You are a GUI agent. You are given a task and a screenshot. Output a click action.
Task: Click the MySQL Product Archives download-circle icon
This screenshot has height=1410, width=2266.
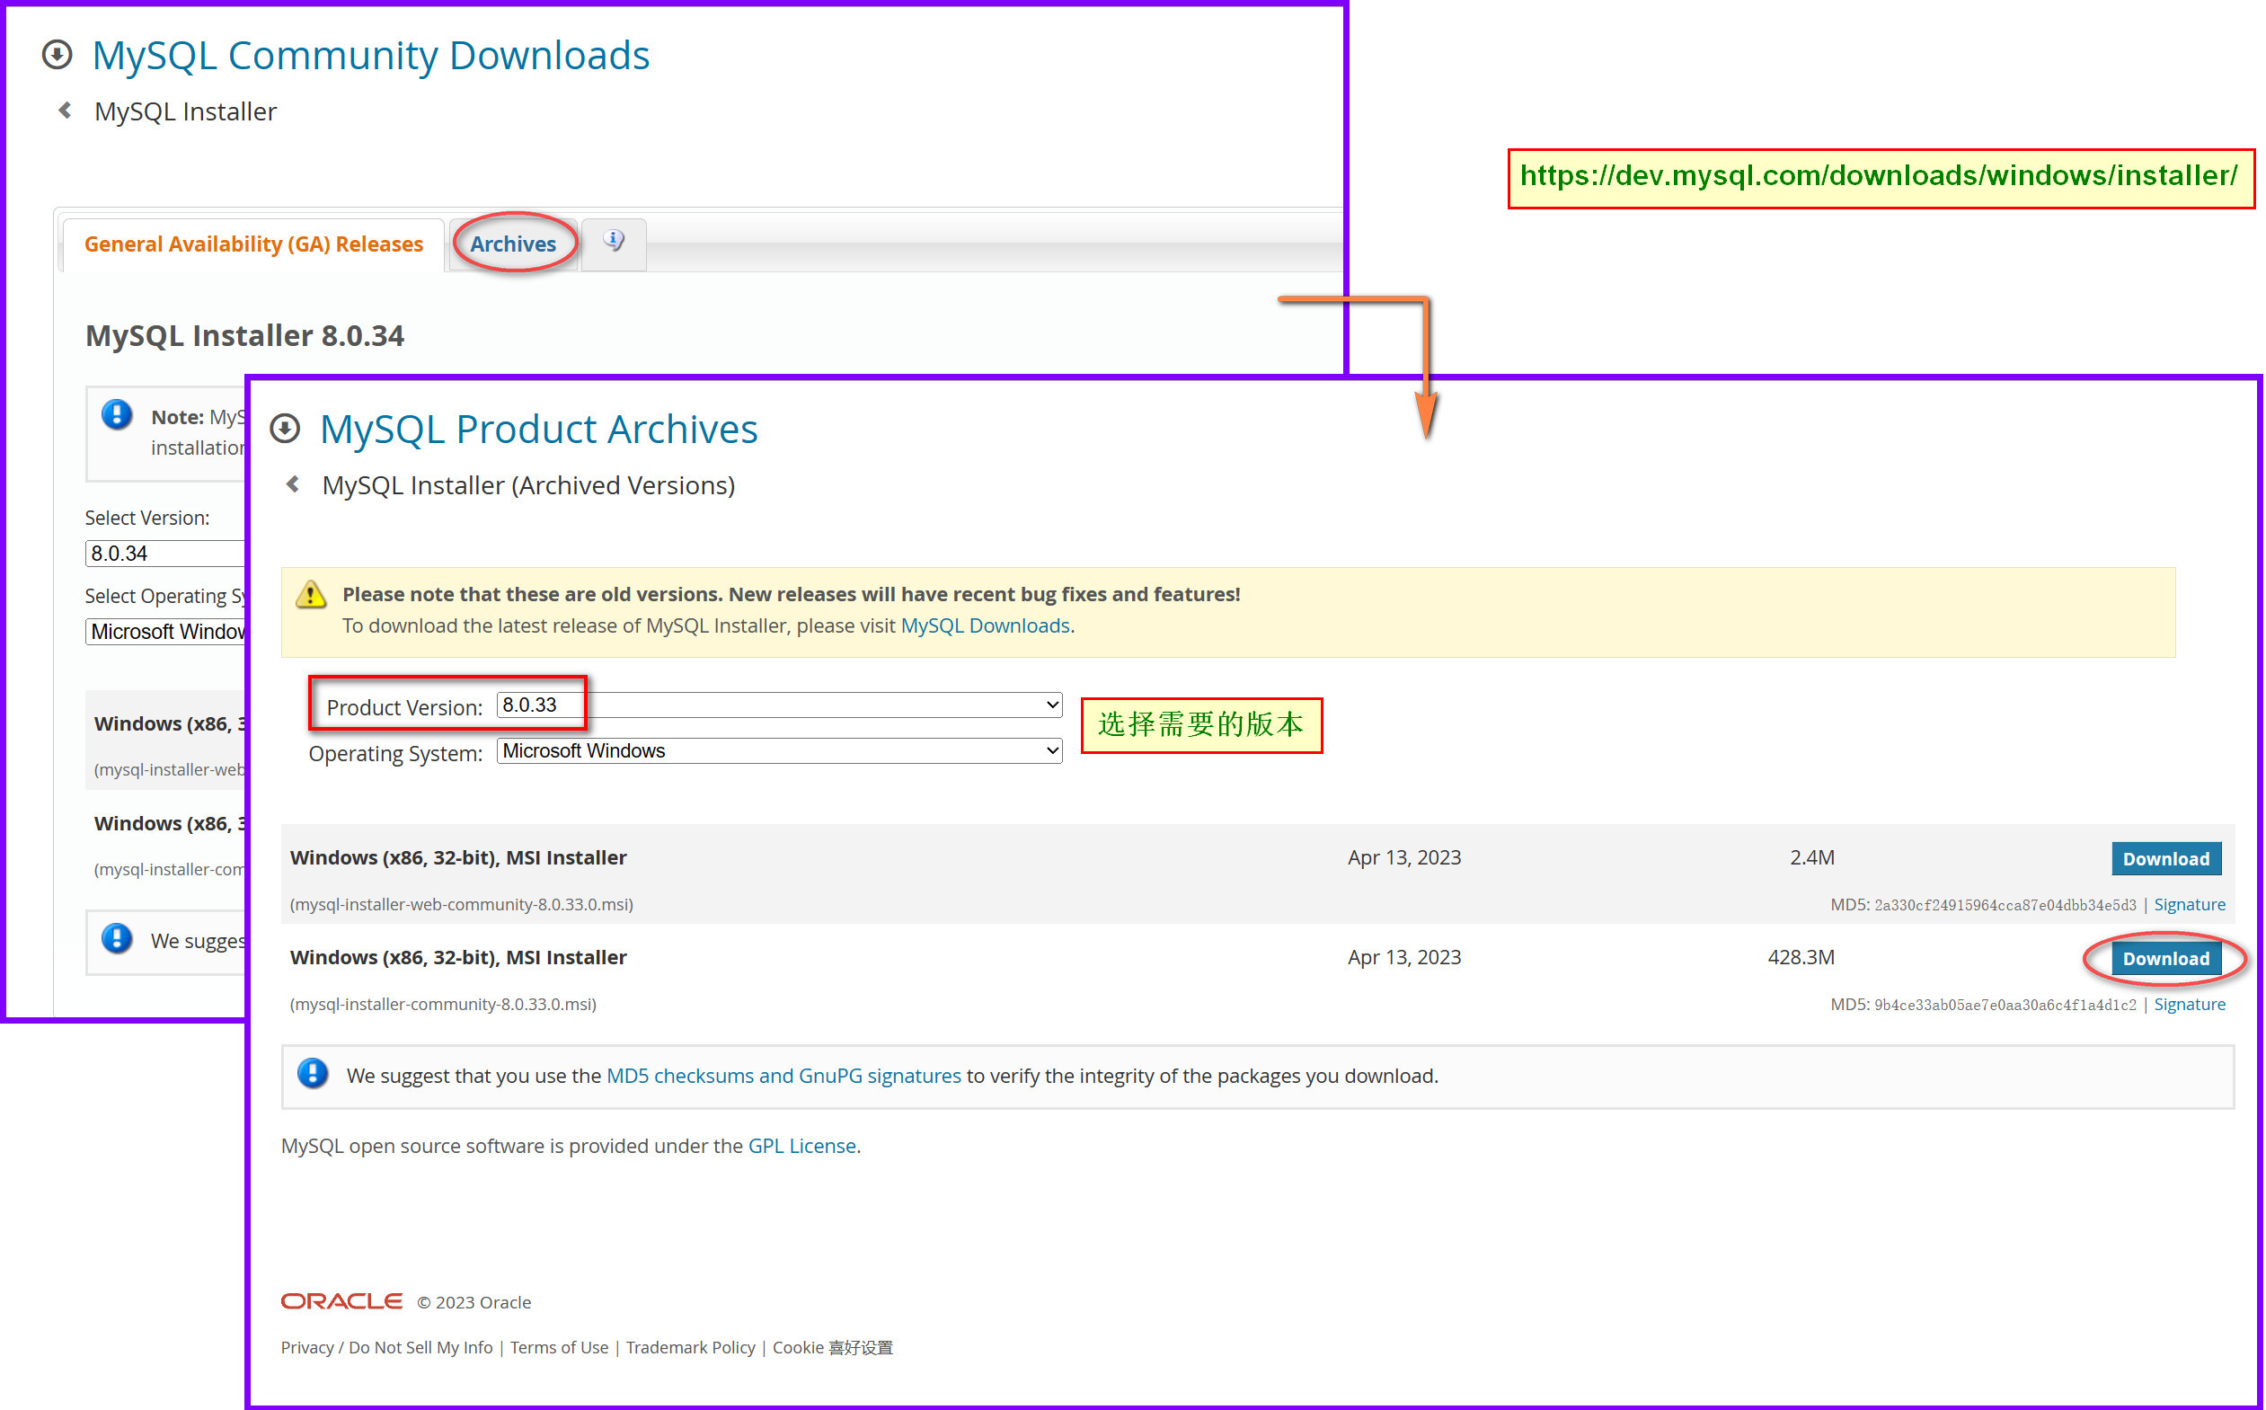click(x=284, y=429)
